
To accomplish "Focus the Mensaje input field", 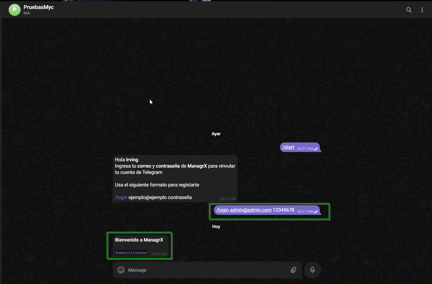I will click(203, 270).
